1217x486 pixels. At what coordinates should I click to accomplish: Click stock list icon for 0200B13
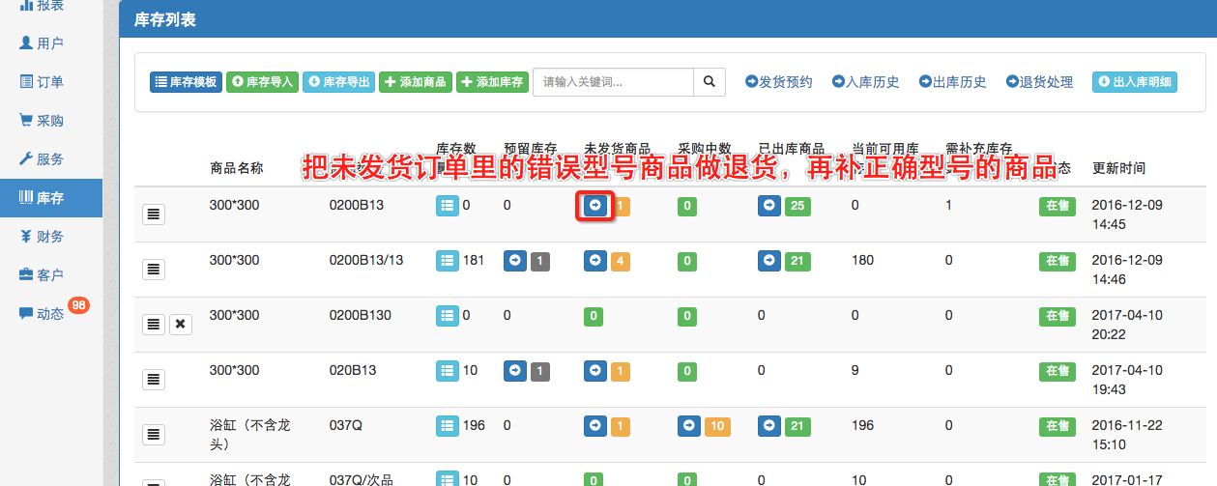coord(448,206)
